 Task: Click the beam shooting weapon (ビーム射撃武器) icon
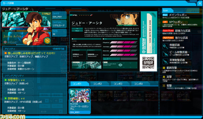[x=165, y=54]
